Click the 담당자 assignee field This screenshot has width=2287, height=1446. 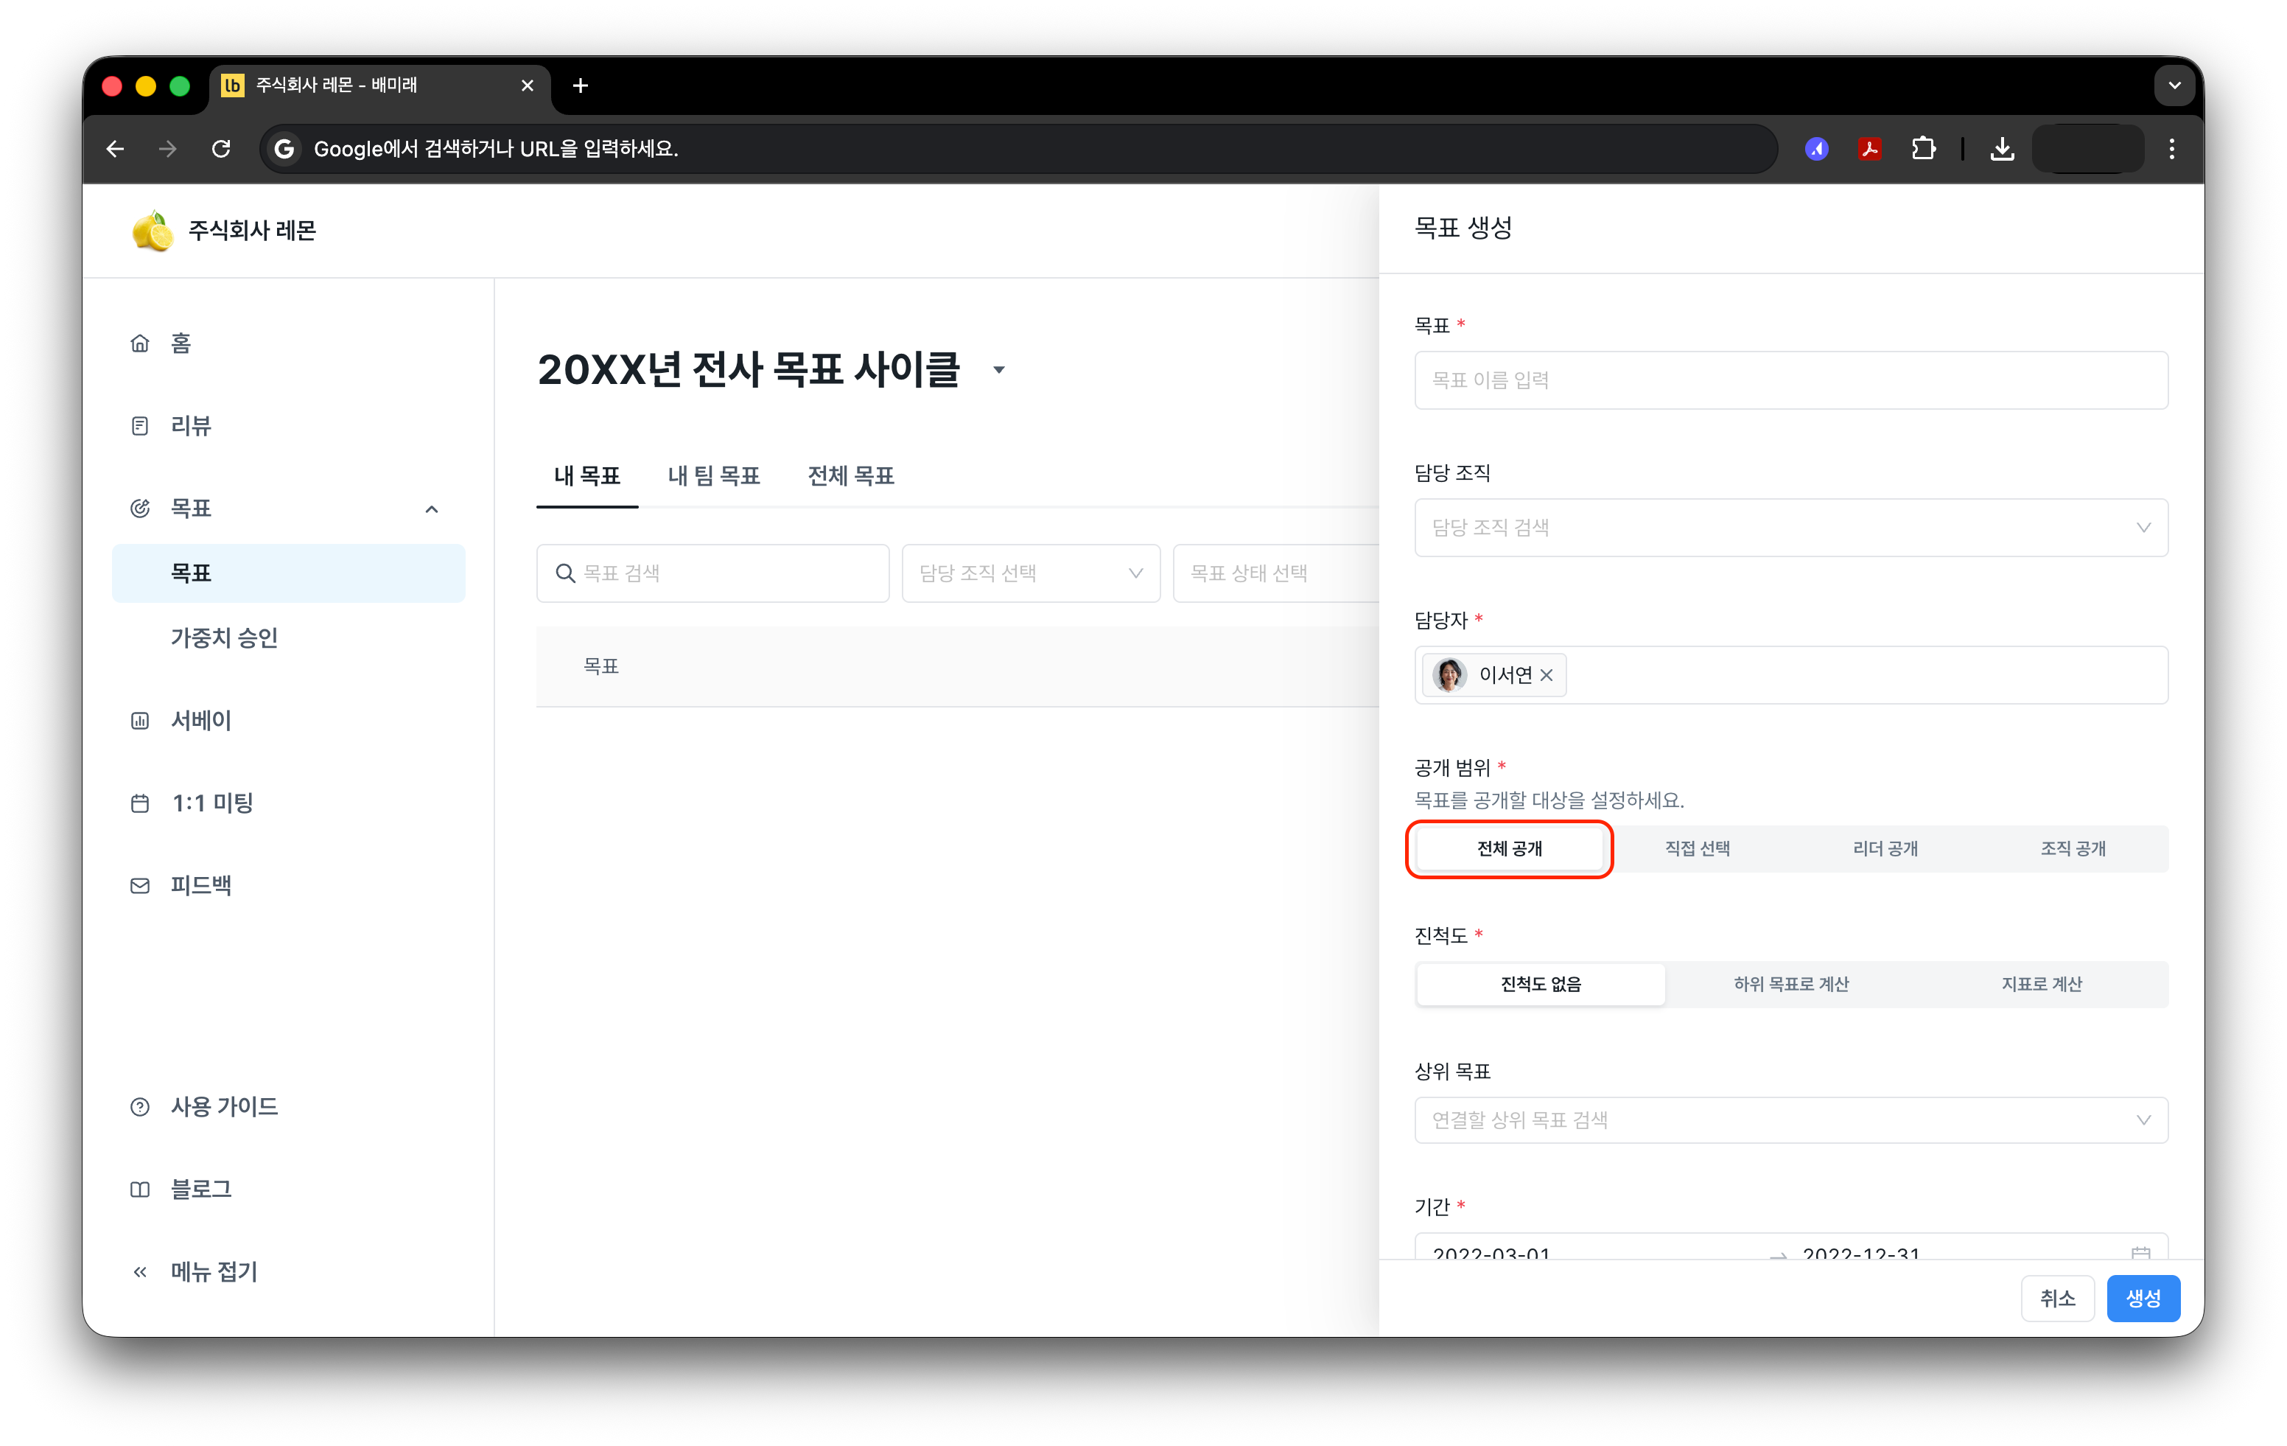tap(1791, 674)
